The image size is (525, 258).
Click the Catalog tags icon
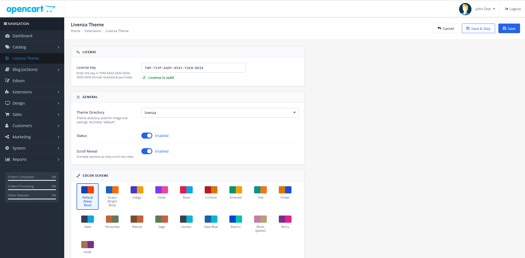point(7,47)
